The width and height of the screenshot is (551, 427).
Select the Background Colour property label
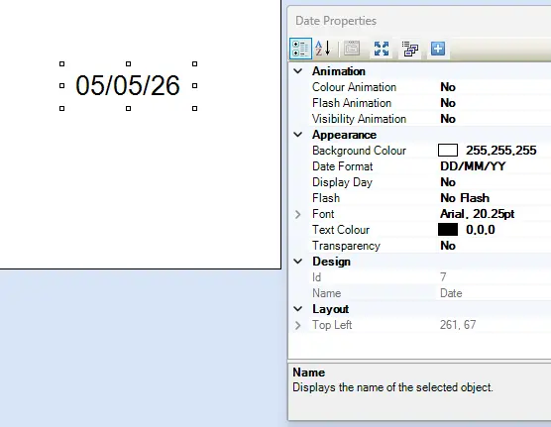point(359,151)
